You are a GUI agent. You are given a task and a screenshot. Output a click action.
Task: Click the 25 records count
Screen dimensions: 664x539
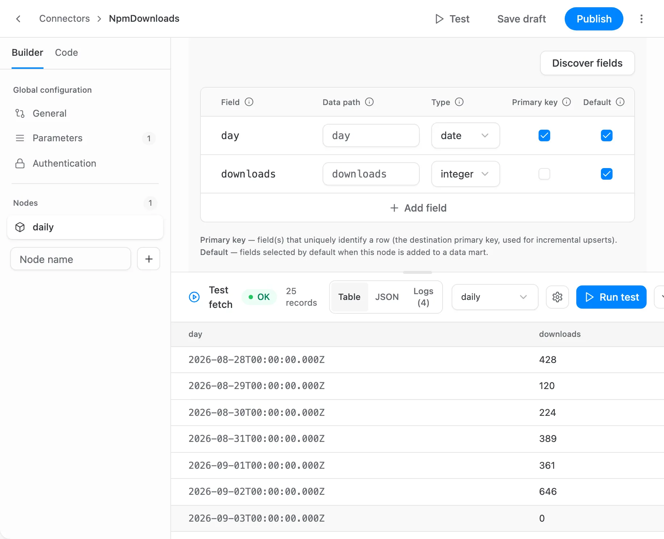pyautogui.click(x=301, y=297)
